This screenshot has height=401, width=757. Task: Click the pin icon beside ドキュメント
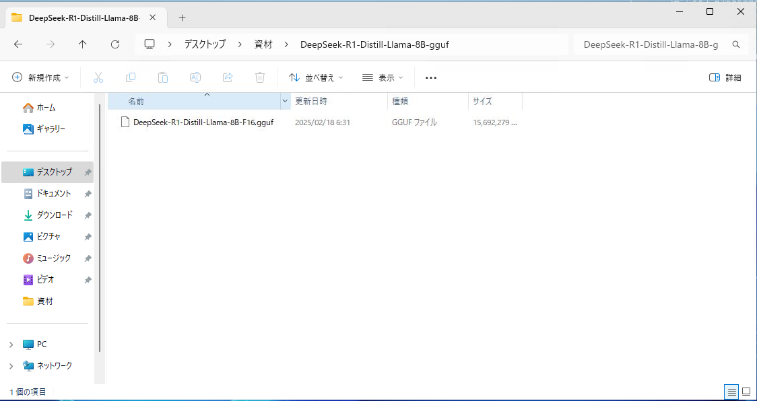[x=88, y=194]
